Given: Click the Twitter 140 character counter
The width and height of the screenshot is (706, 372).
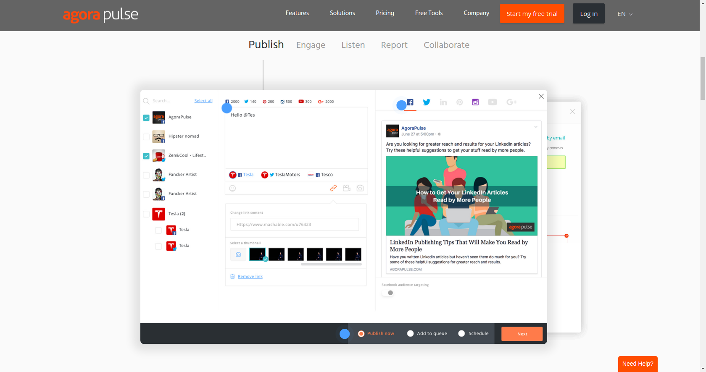Looking at the screenshot, I should click(250, 102).
